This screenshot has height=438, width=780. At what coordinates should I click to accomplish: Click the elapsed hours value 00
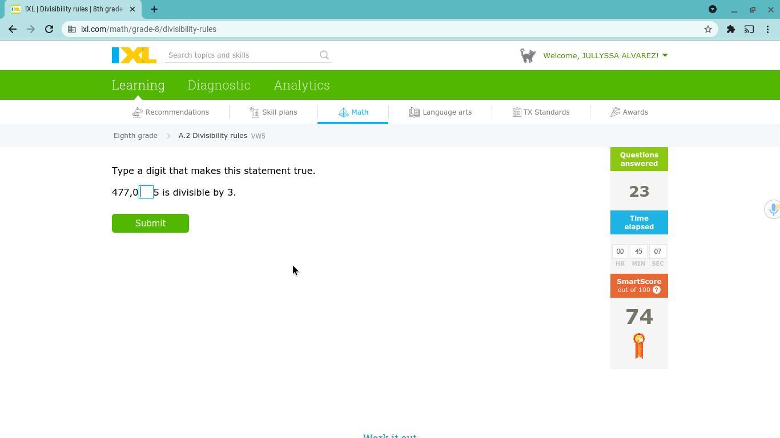(x=620, y=252)
